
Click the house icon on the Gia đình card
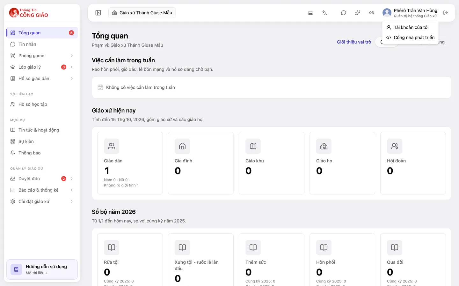tap(182, 146)
